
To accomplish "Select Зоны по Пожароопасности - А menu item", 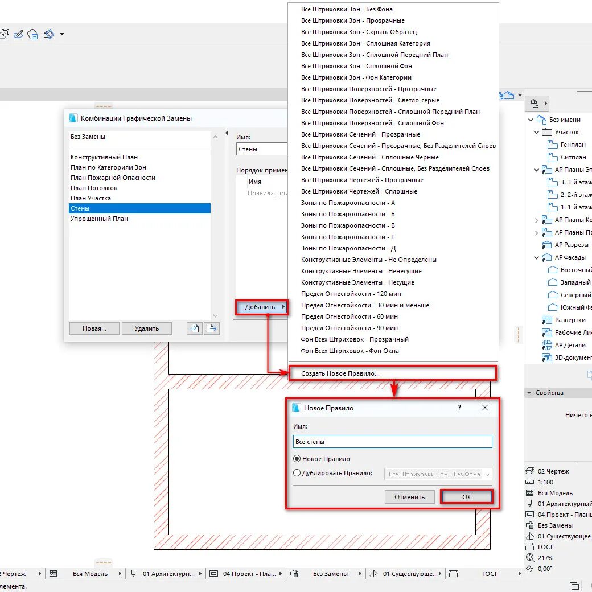I will 393,203.
